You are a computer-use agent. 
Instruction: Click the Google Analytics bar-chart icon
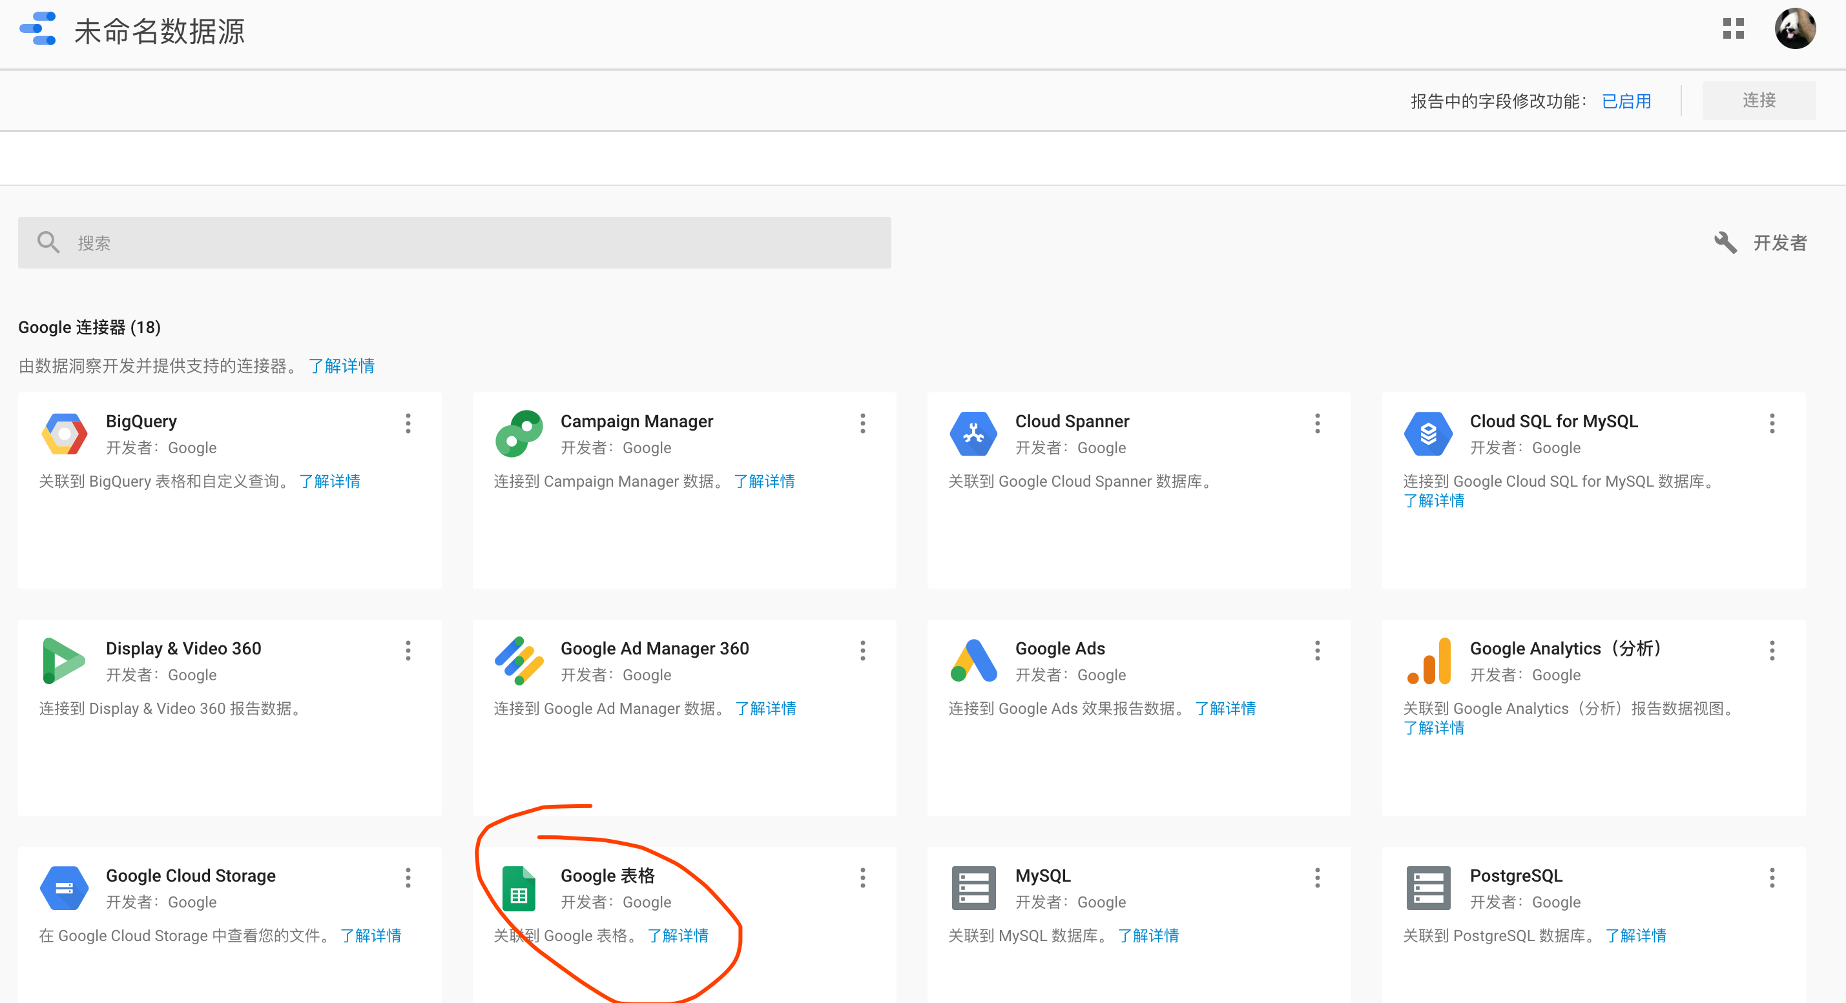[x=1428, y=660]
